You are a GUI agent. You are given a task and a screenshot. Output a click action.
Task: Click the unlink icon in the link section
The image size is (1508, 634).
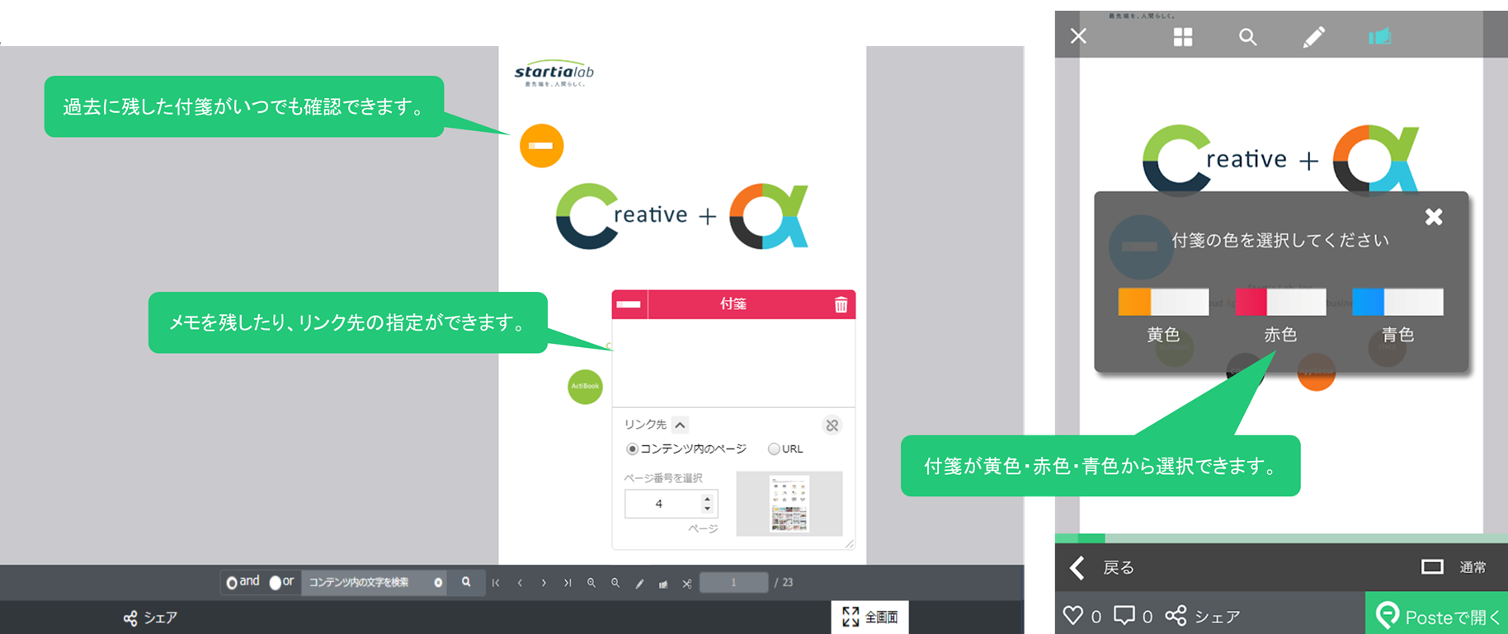832,425
